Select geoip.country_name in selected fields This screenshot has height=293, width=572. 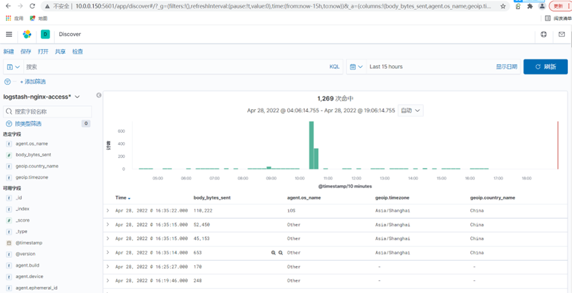37,166
